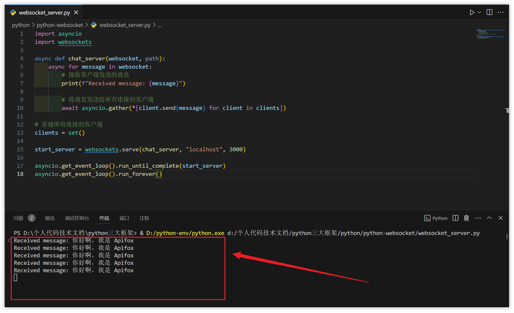Expand the python-websocket breadcrumb
The width and height of the screenshot is (514, 313).
[x=60, y=25]
